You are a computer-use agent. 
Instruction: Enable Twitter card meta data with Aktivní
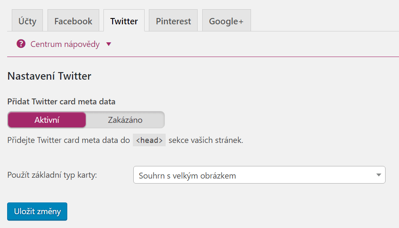click(47, 120)
